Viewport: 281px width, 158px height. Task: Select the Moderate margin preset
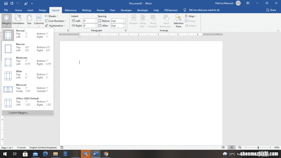point(28,62)
